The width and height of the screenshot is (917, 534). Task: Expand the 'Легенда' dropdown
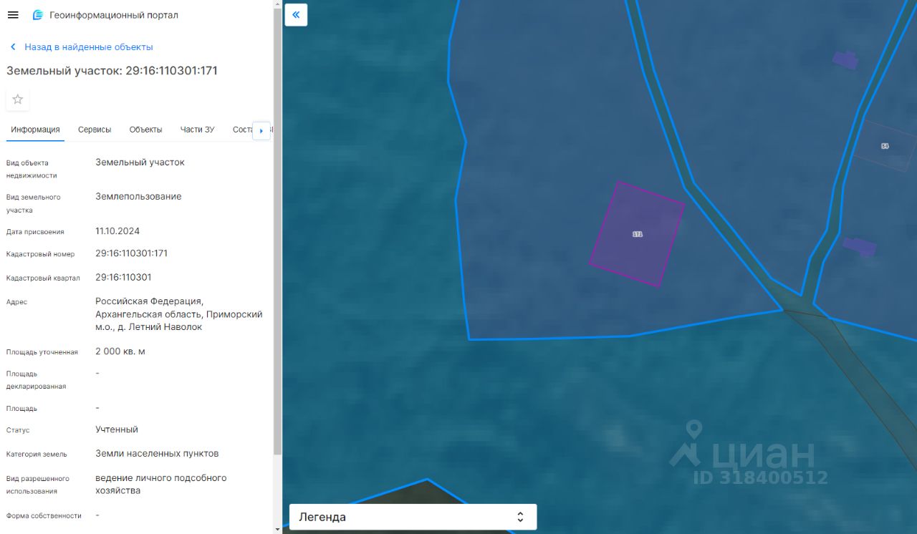coord(413,517)
